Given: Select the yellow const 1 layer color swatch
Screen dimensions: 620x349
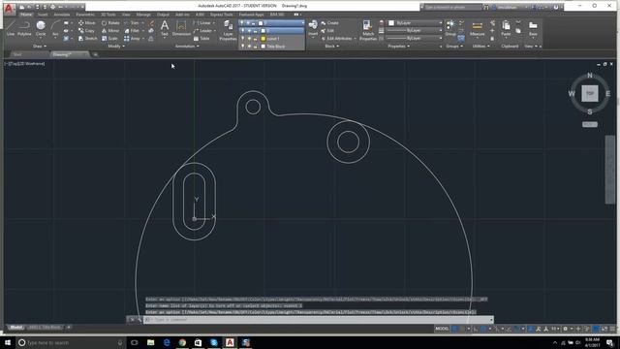Looking at the screenshot, I should click(x=263, y=39).
